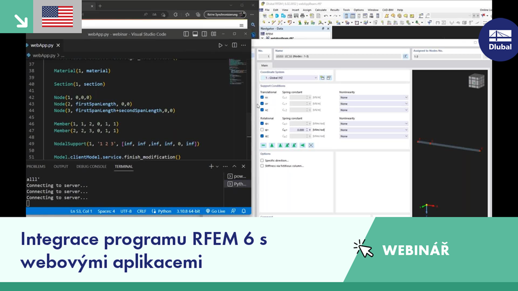Open uZ Nonlinearity dropdown

coord(374,110)
